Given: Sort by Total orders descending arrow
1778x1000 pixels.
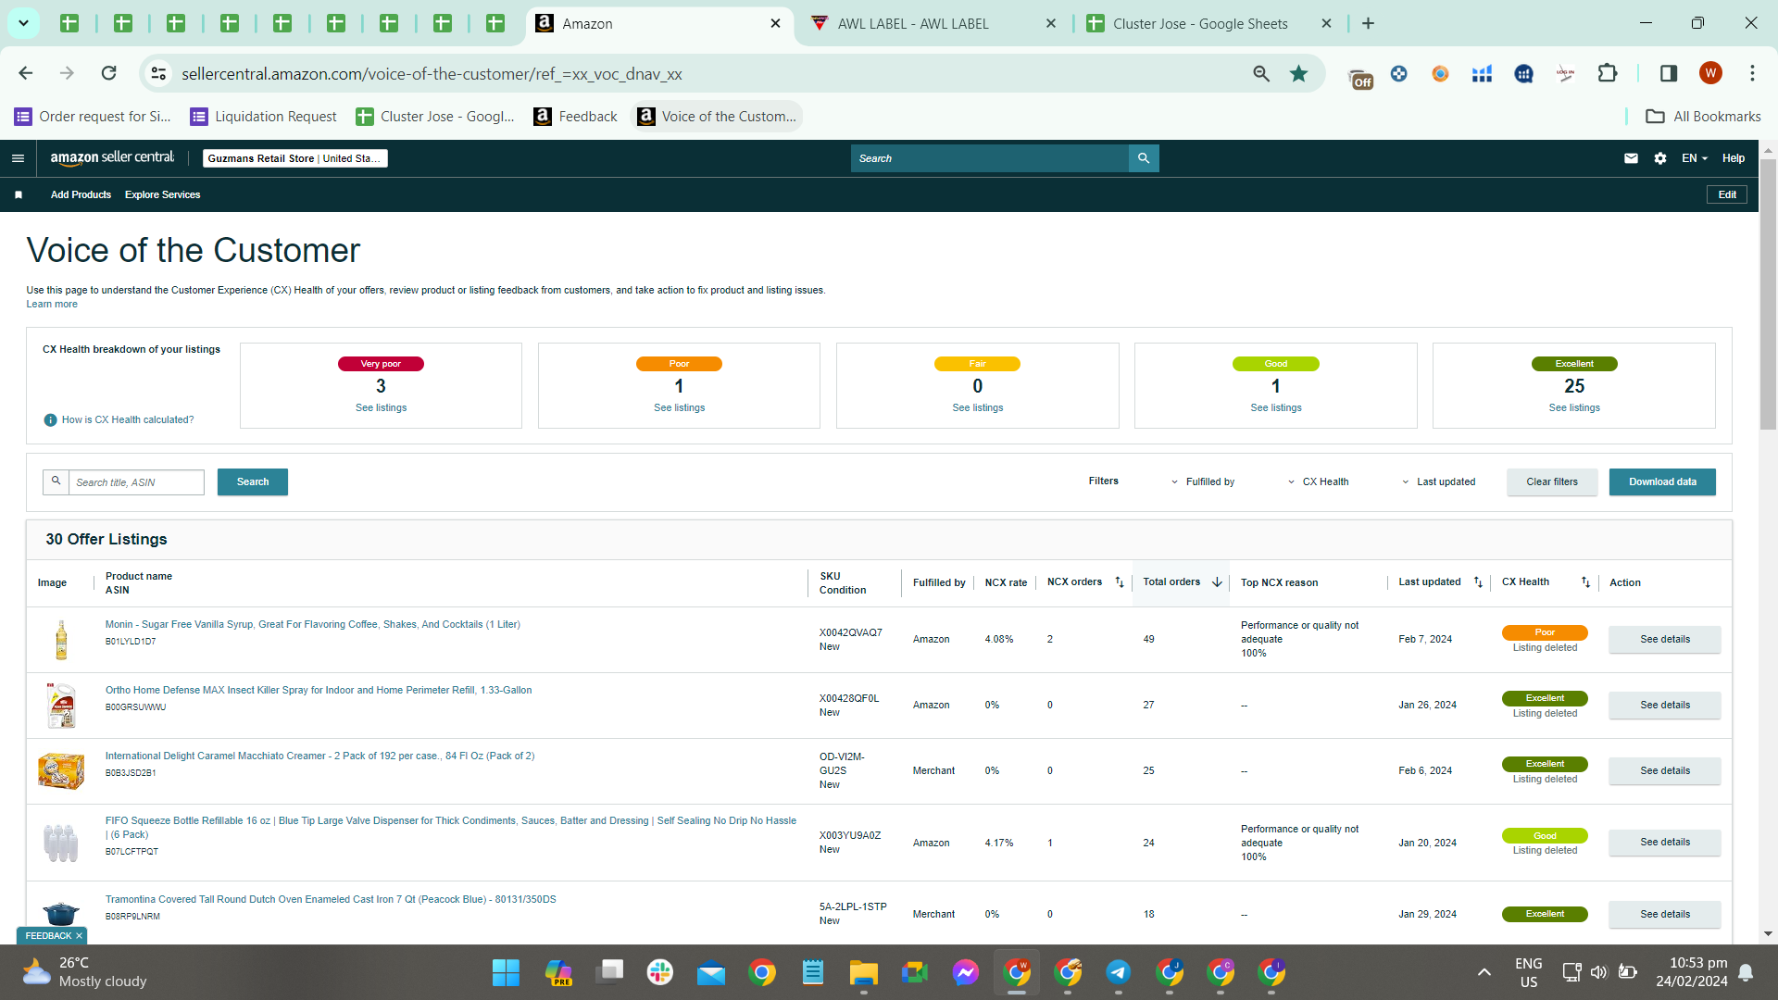Looking at the screenshot, I should click(x=1217, y=582).
